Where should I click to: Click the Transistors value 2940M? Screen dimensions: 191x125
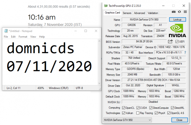coord(160,36)
